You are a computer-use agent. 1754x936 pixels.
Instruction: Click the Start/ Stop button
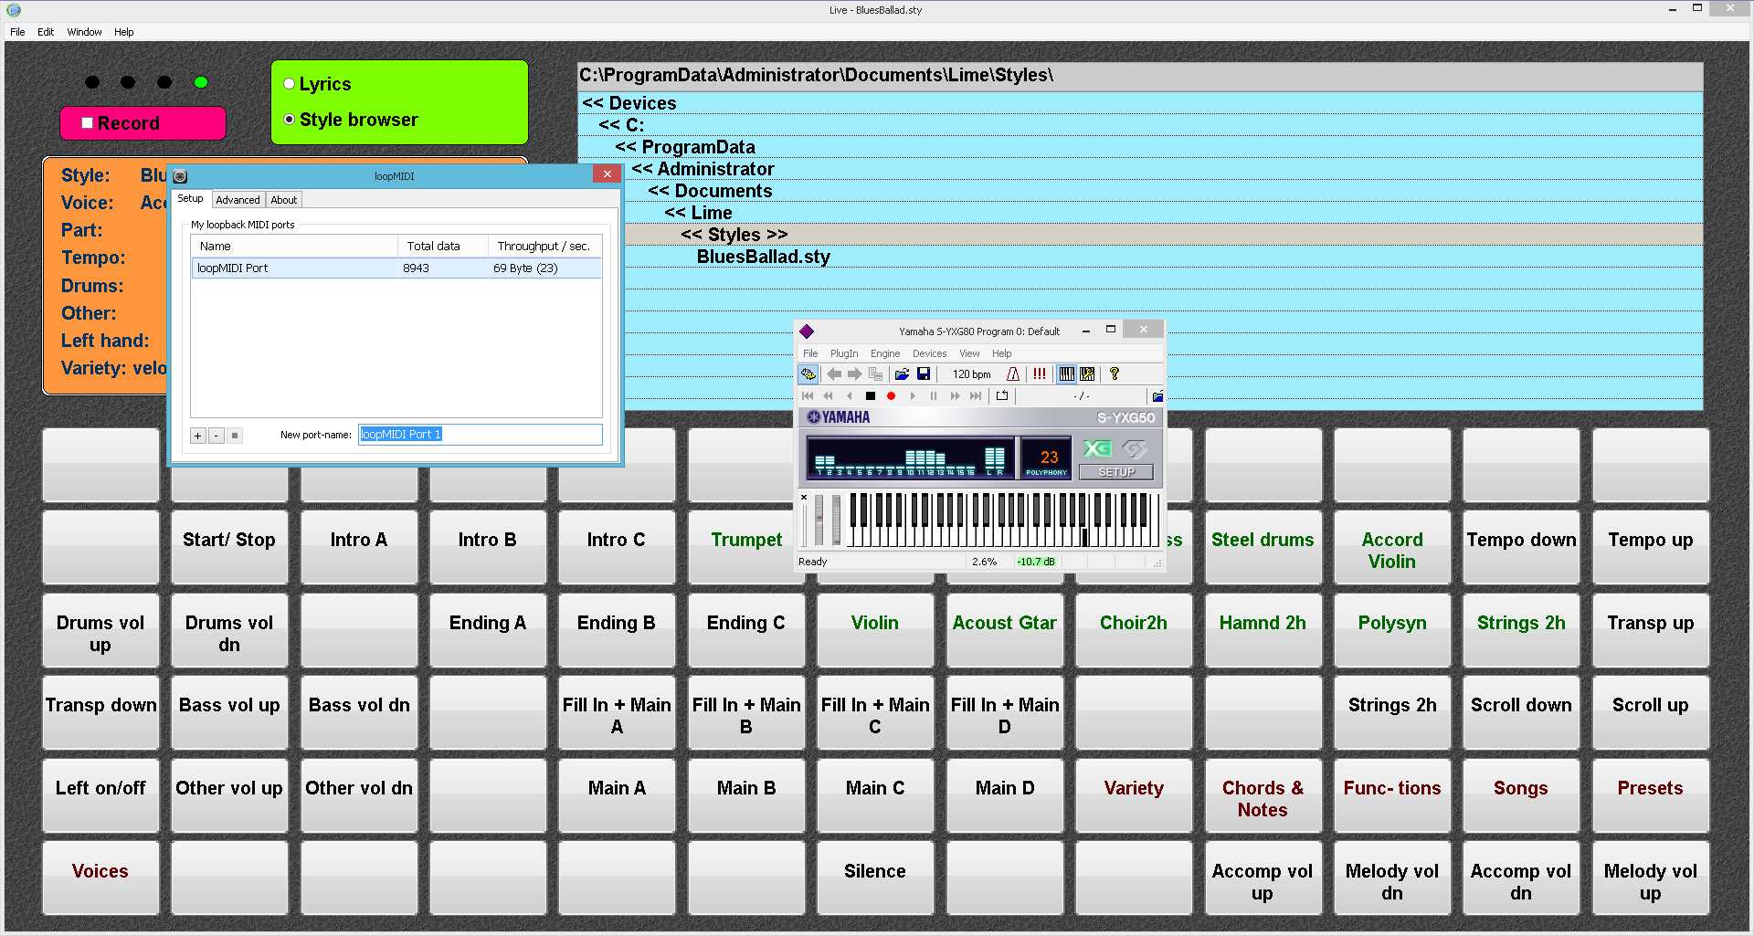click(x=229, y=547)
